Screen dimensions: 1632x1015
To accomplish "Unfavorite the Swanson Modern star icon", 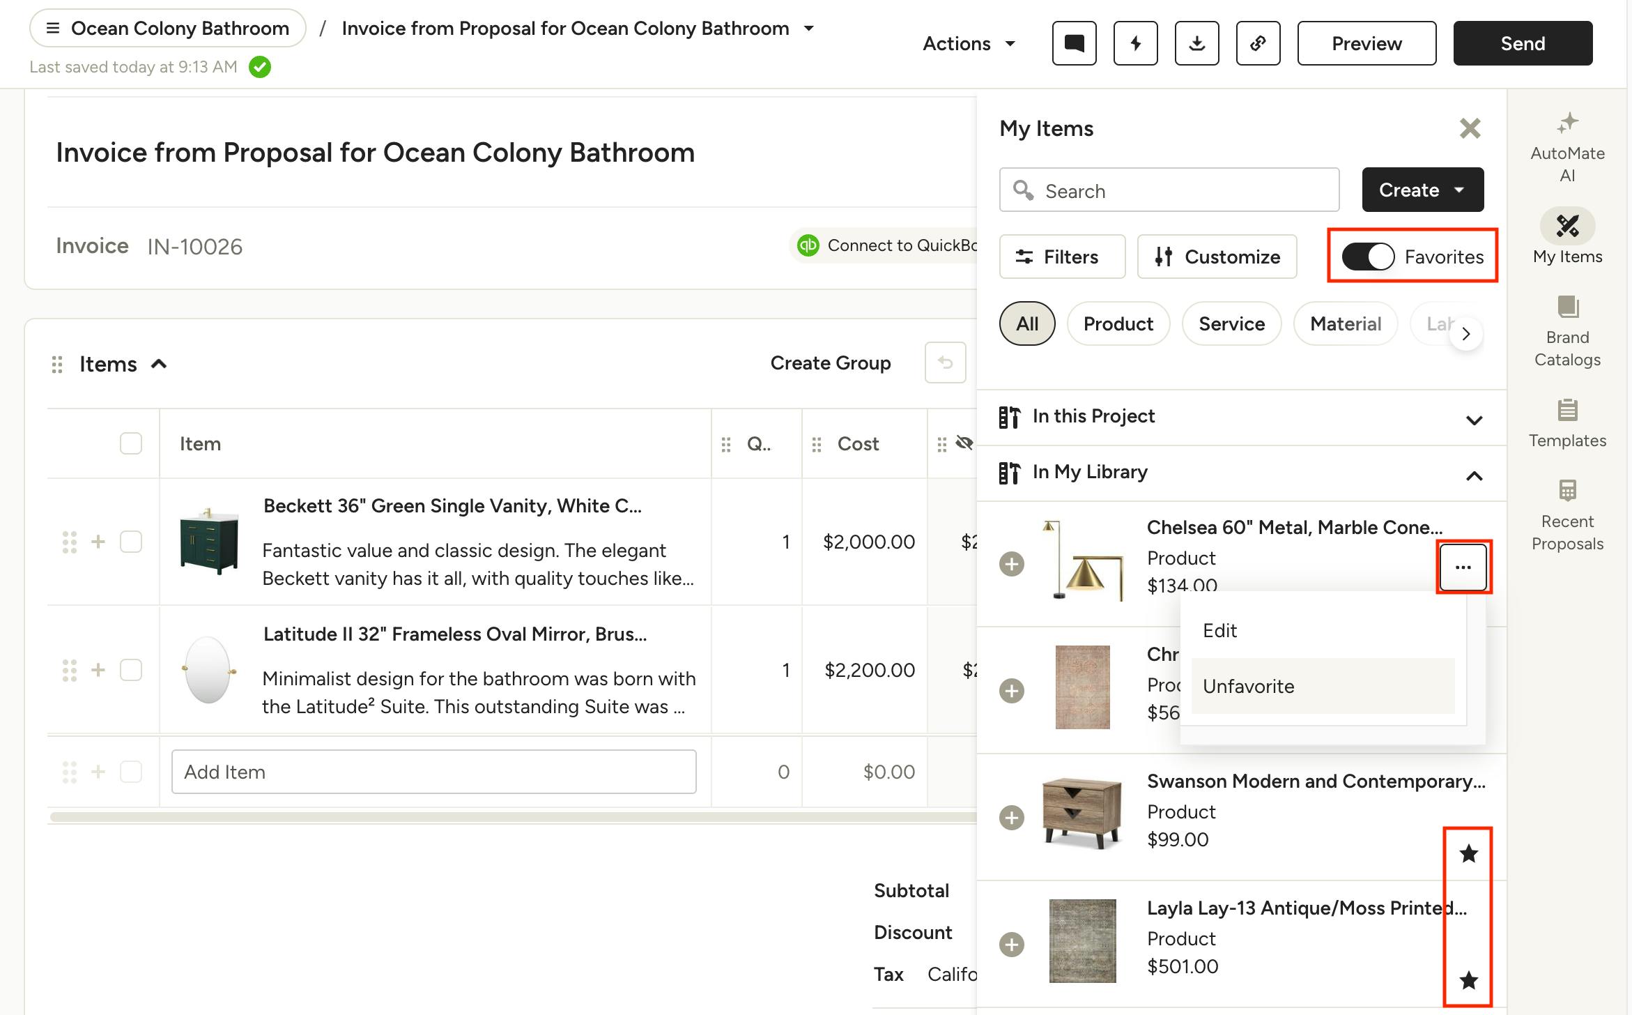I will click(x=1468, y=853).
